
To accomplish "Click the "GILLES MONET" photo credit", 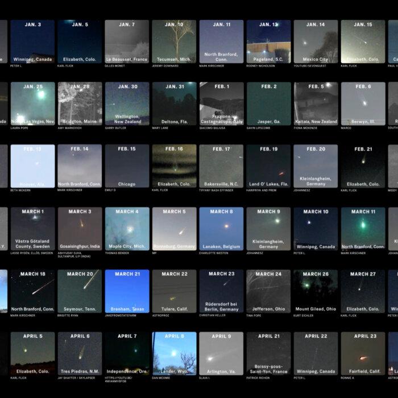I will pos(114,66).
